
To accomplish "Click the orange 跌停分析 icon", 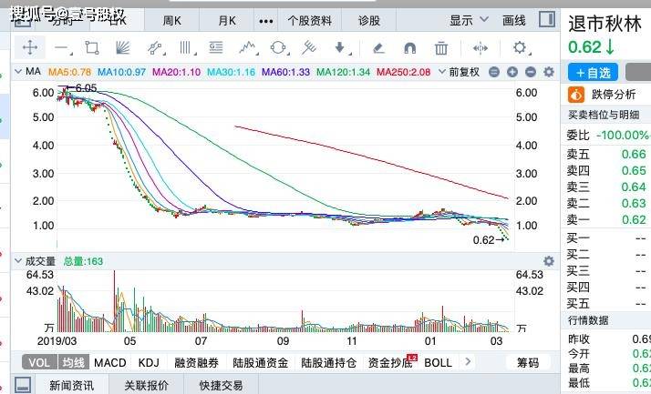I will coord(576,95).
